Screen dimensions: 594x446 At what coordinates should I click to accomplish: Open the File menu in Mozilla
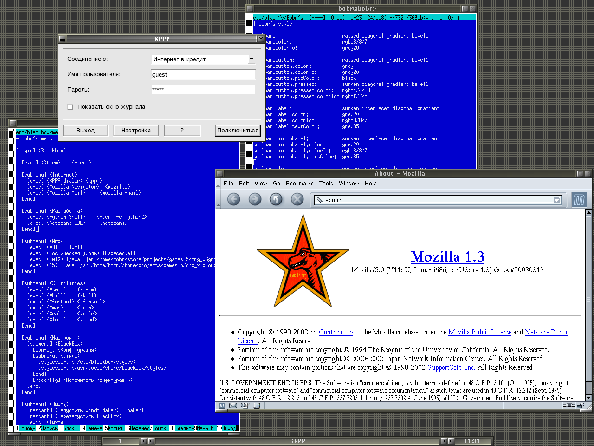point(228,184)
